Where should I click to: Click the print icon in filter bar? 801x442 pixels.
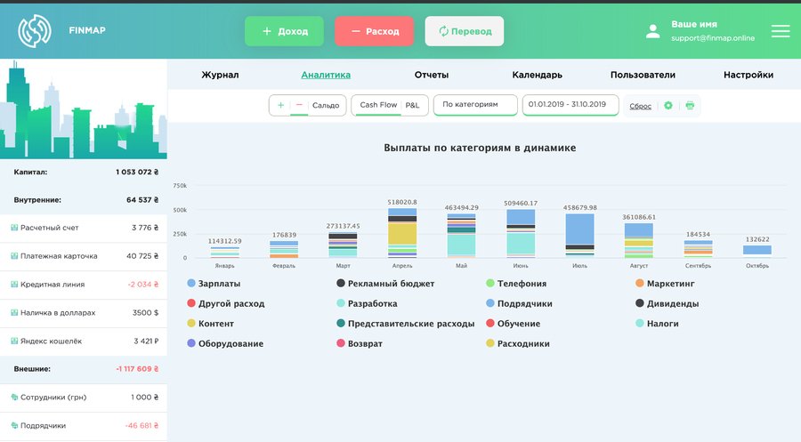[x=690, y=106]
